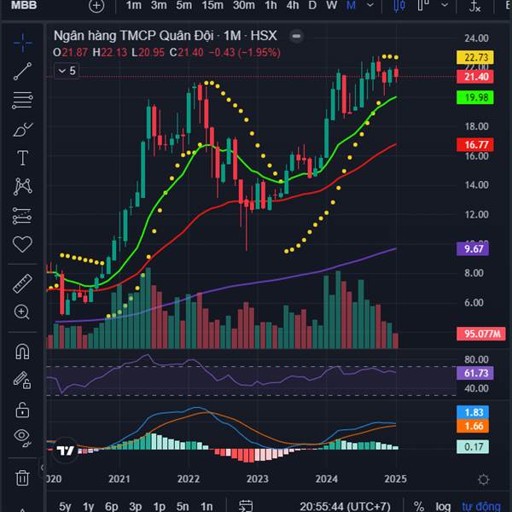Switch to 4h timeframe
Viewport: 512px width, 512px height.
coord(293,5)
